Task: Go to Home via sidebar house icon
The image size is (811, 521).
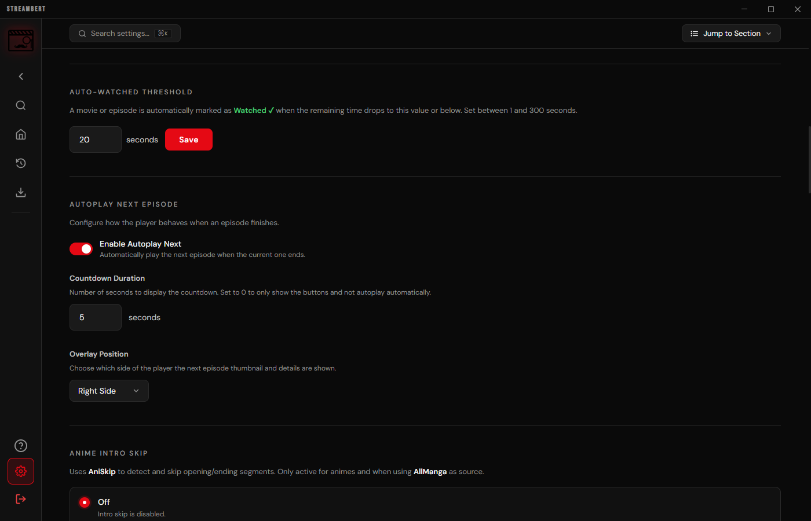Action: click(21, 134)
